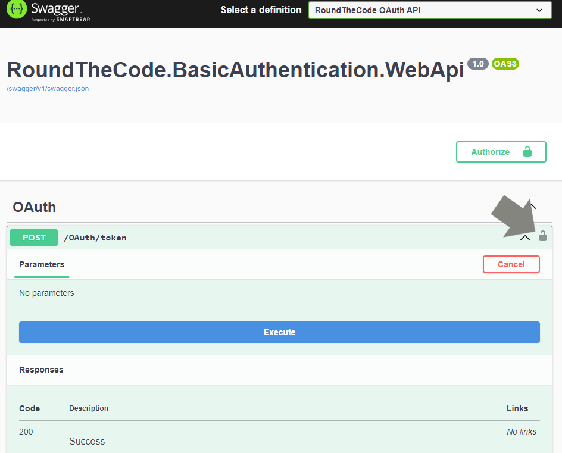Screen dimensions: 562x453
Task: Click the lock icon inside Authorize button
Action: coord(527,151)
